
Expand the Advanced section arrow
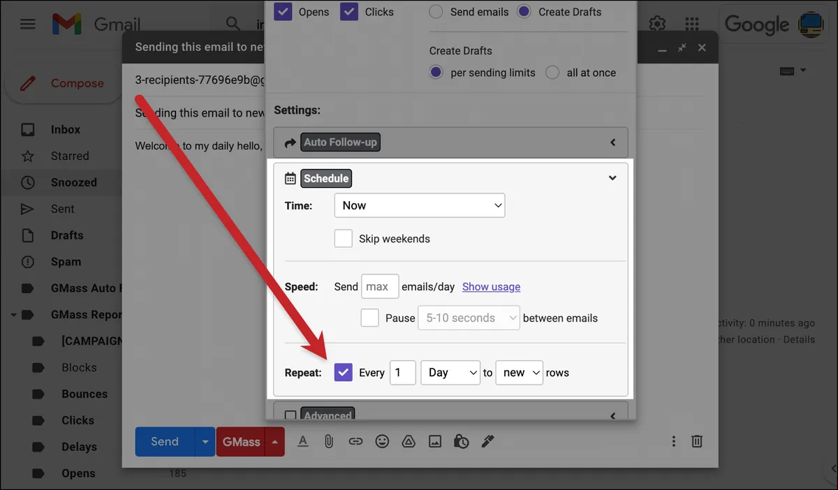613,416
